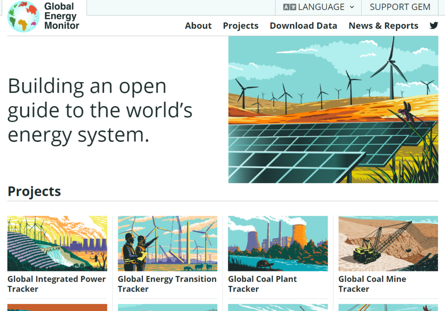Open the Twitter profile icon
Image resolution: width=445 pixels, height=311 pixels.
(434, 25)
